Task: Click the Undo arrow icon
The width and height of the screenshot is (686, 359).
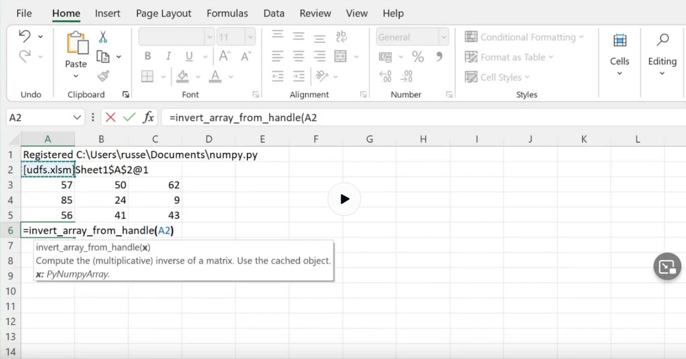Action: pos(25,36)
